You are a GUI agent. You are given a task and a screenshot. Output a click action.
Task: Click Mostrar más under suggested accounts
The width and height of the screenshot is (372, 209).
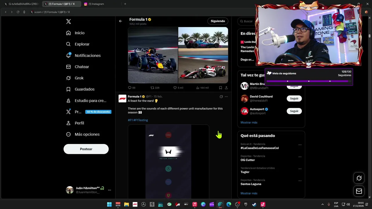(249, 122)
